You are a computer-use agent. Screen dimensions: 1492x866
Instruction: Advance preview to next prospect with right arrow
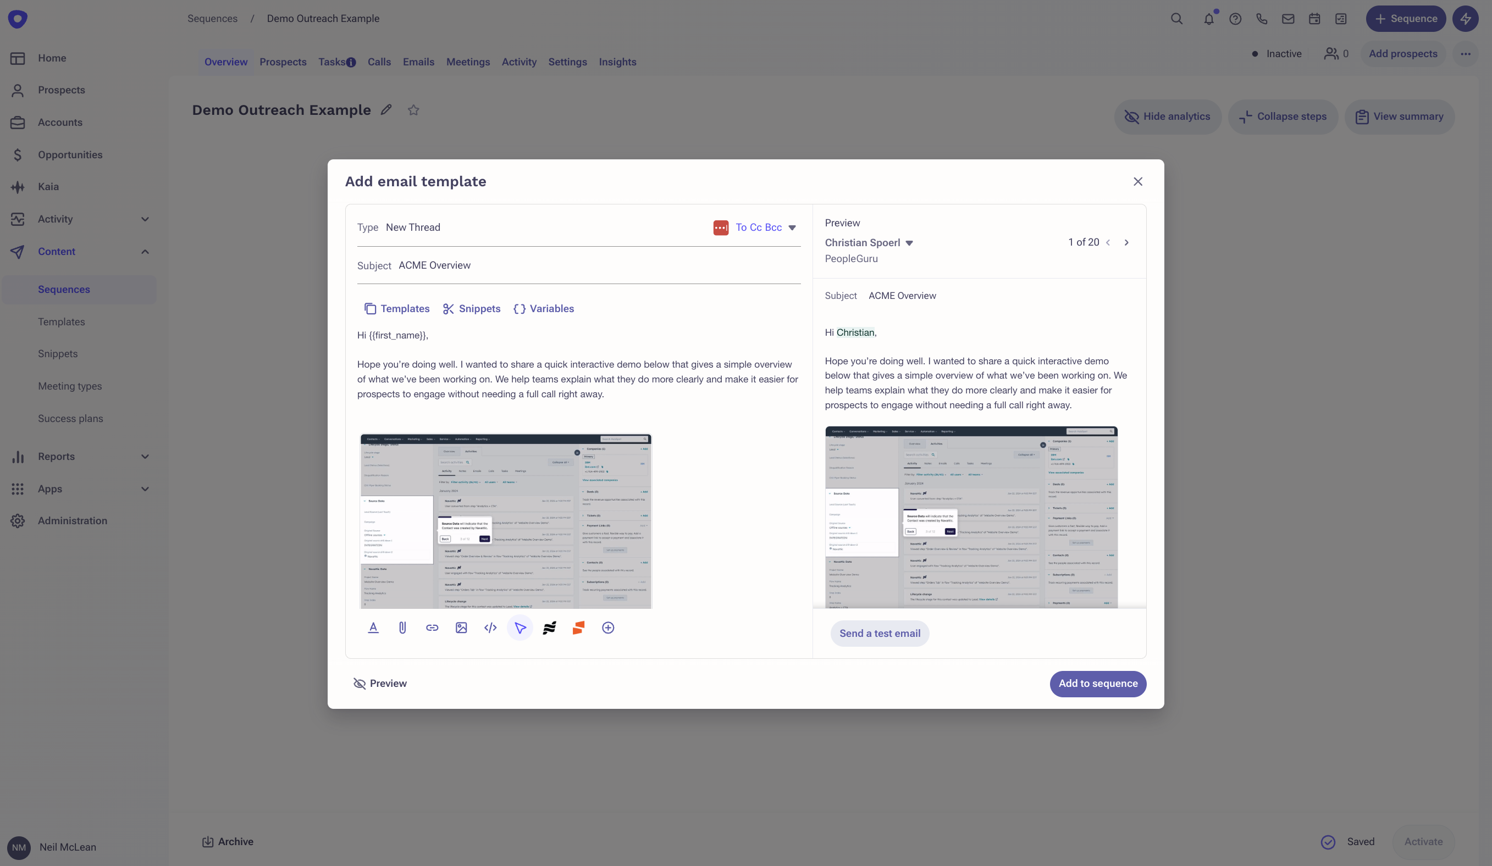(x=1126, y=242)
